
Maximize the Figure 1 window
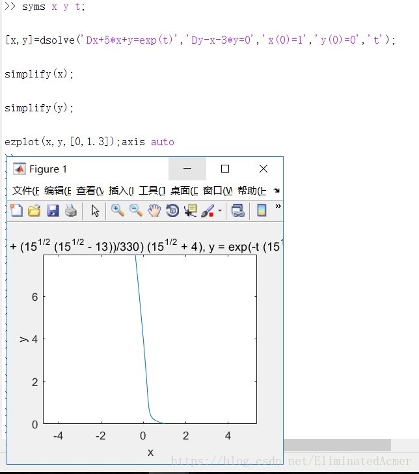[x=225, y=169]
